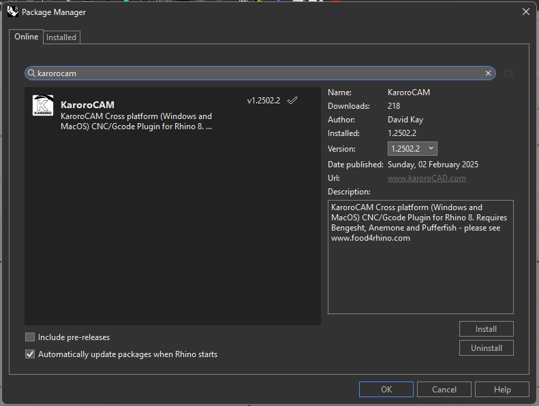Click the Uninstall button
539x406 pixels.
point(486,348)
